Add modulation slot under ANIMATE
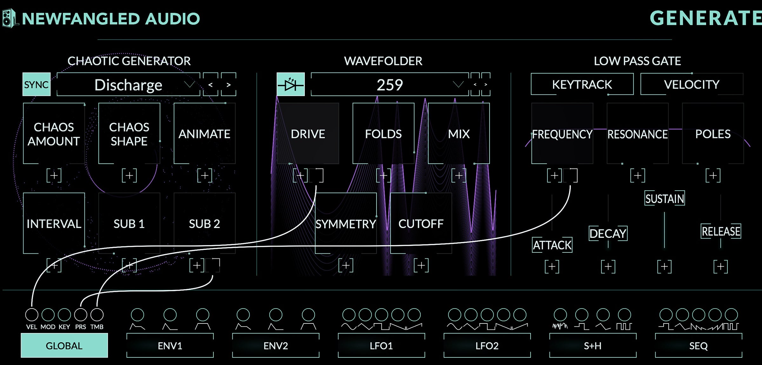This screenshot has width=762, height=365. (204, 175)
